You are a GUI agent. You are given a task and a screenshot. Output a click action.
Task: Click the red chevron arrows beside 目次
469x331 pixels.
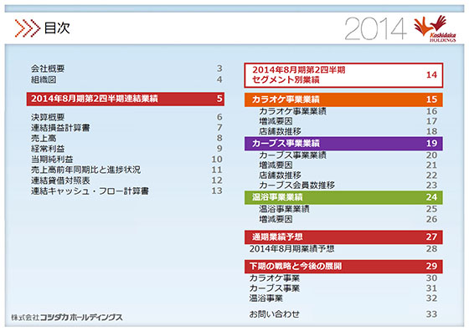(x=27, y=28)
